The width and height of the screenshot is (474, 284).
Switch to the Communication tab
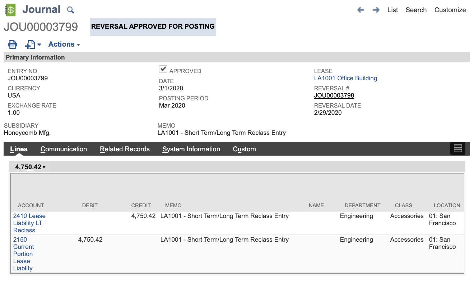coord(64,149)
